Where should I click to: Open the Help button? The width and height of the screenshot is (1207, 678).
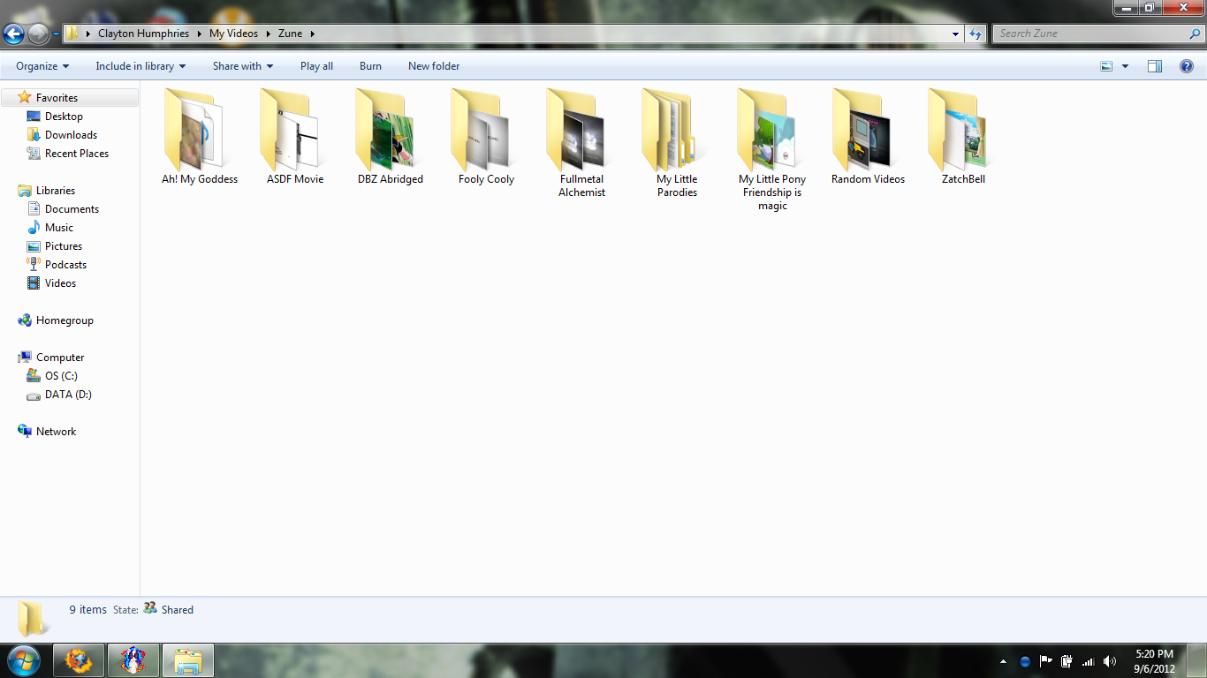pos(1187,66)
